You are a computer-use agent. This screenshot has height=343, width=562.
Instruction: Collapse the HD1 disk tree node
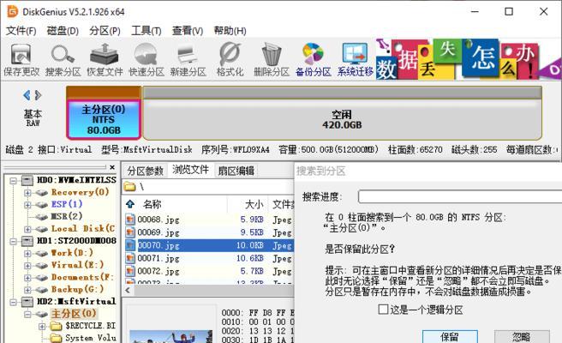coord(14,241)
